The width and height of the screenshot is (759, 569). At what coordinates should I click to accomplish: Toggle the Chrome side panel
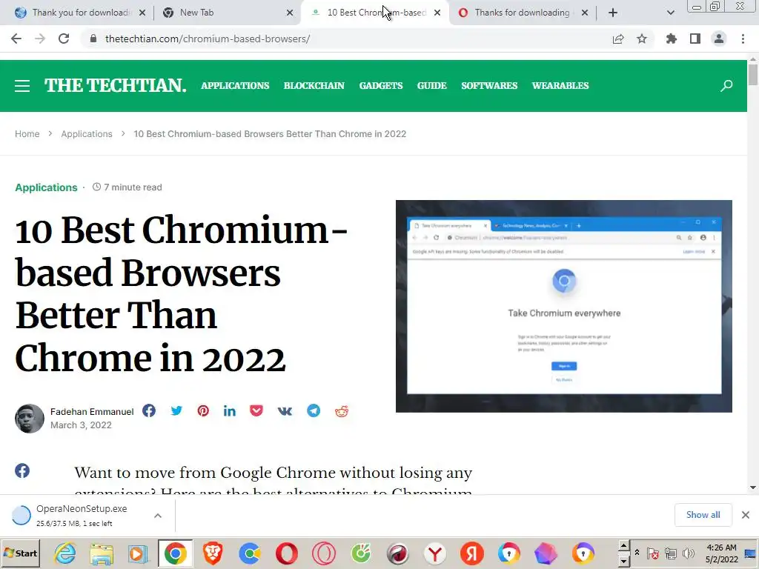coord(695,39)
